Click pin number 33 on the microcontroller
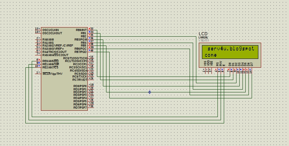 (92, 29)
